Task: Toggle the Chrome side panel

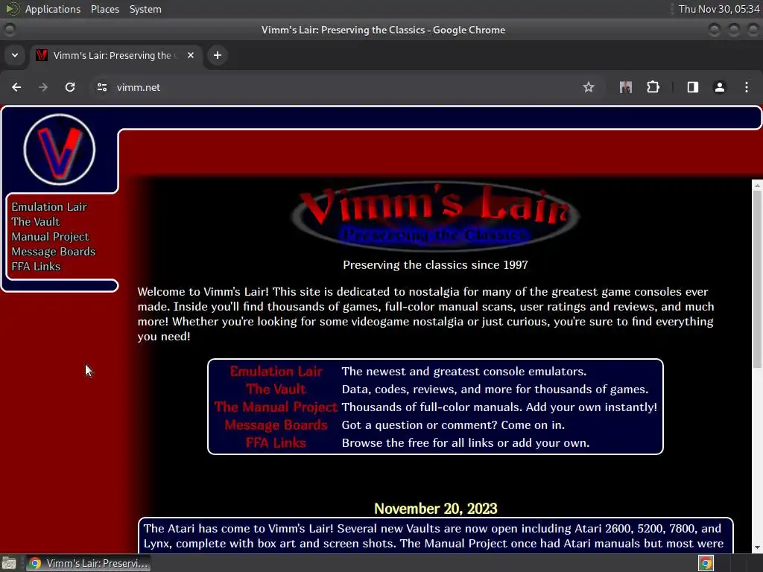Action: click(x=692, y=87)
